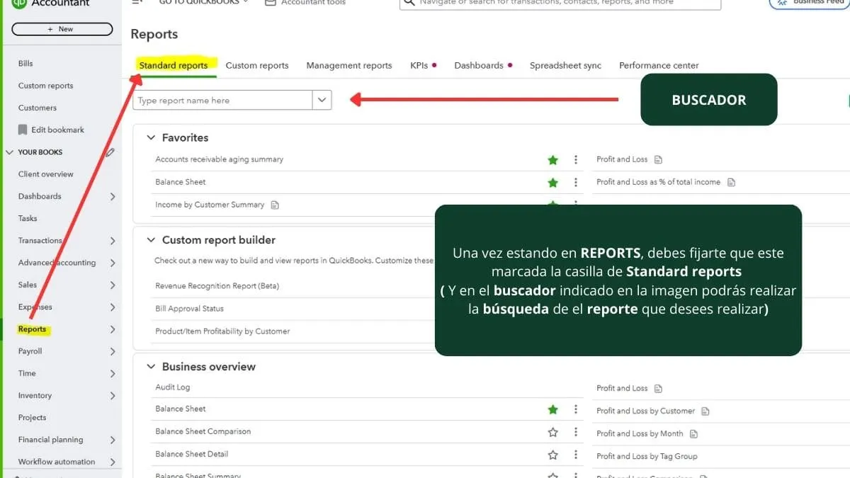Click the 'Type report name here' search field
Screen dimensions: 850x478
pos(222,100)
